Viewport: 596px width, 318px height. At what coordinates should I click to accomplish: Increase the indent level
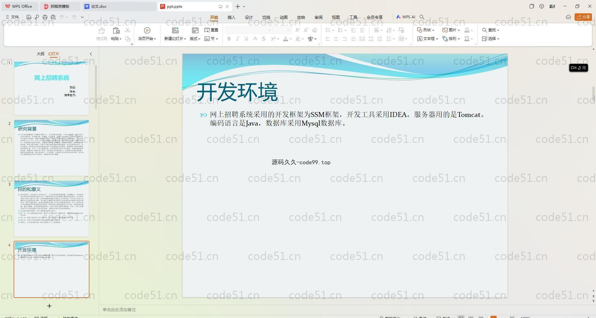pyautogui.click(x=362, y=30)
